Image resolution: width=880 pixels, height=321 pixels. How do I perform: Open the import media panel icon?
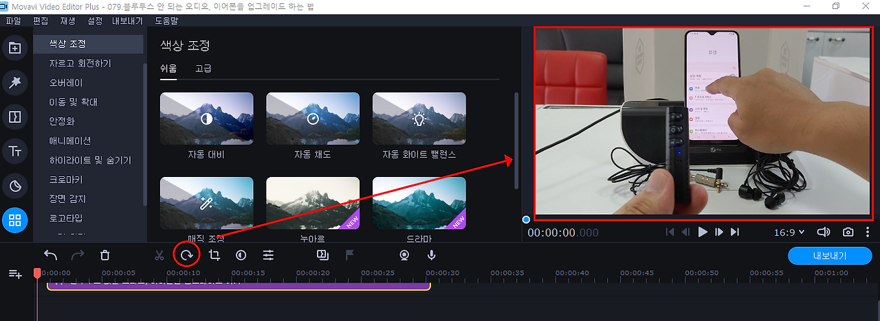14,48
